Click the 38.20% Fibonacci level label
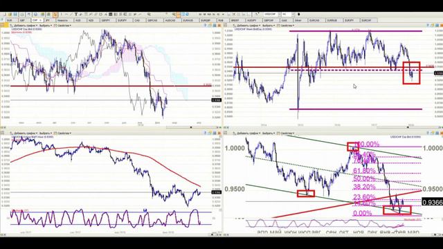The width and height of the screenshot is (443, 249). [365, 187]
